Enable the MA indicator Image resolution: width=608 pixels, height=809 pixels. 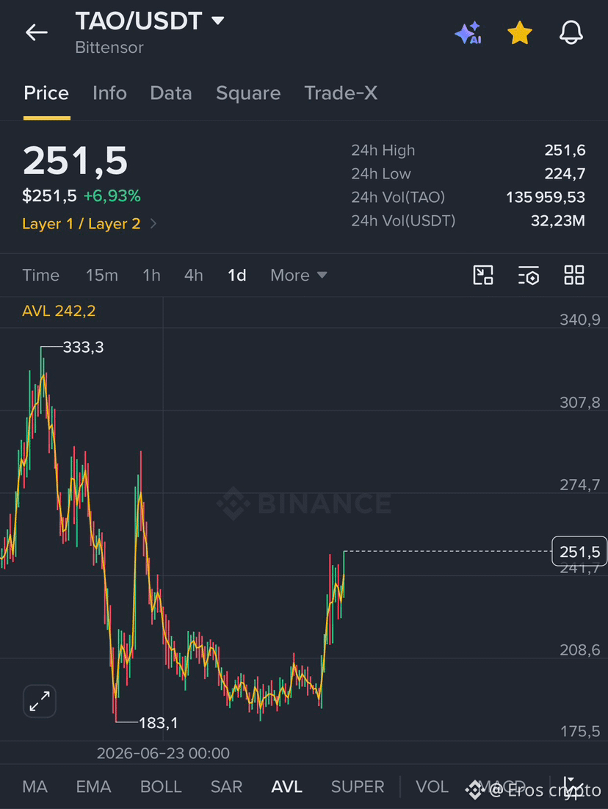point(35,787)
